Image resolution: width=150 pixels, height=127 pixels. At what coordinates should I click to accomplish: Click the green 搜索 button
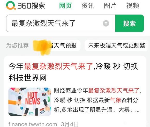point(130,23)
